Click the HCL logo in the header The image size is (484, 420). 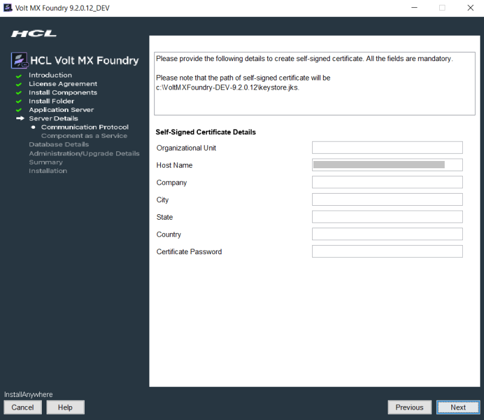coord(34,33)
